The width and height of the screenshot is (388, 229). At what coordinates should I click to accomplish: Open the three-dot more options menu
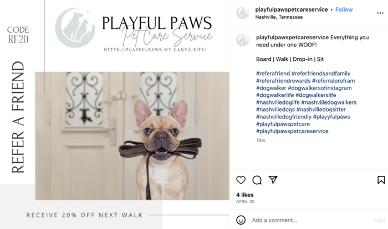tap(380, 13)
